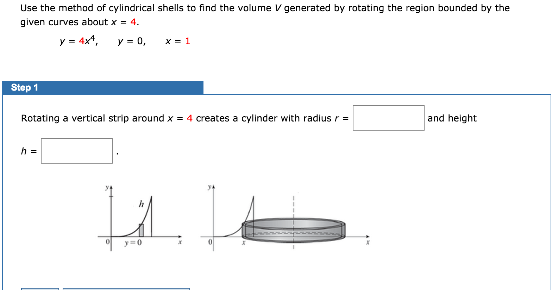
Task: Click the x label under the shell diagram
Action: 243,243
